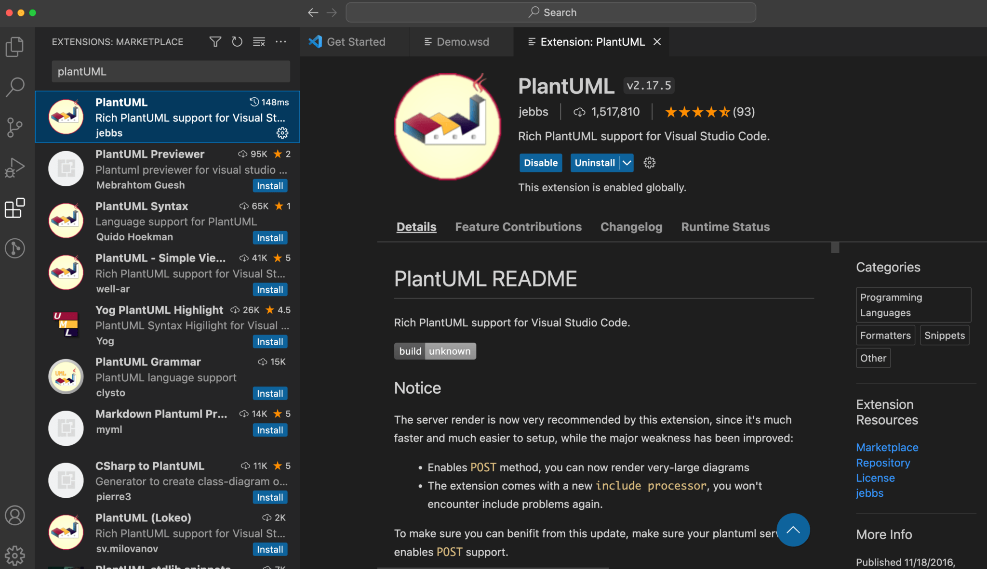The width and height of the screenshot is (987, 569).
Task: Open the Source Control view
Action: tap(14, 127)
